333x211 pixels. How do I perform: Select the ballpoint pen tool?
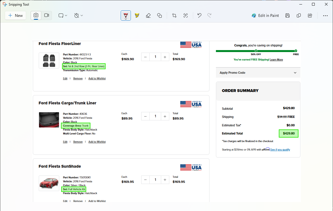pos(126,15)
